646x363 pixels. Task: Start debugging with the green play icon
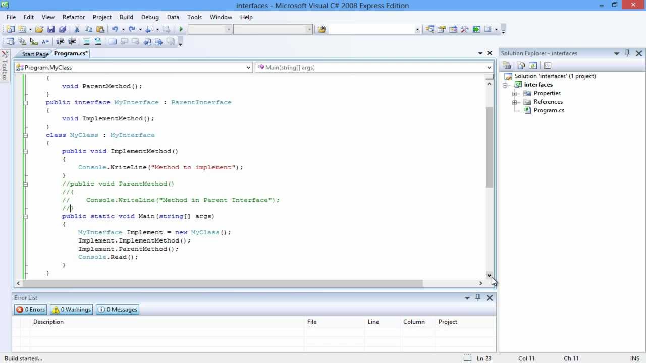click(181, 29)
